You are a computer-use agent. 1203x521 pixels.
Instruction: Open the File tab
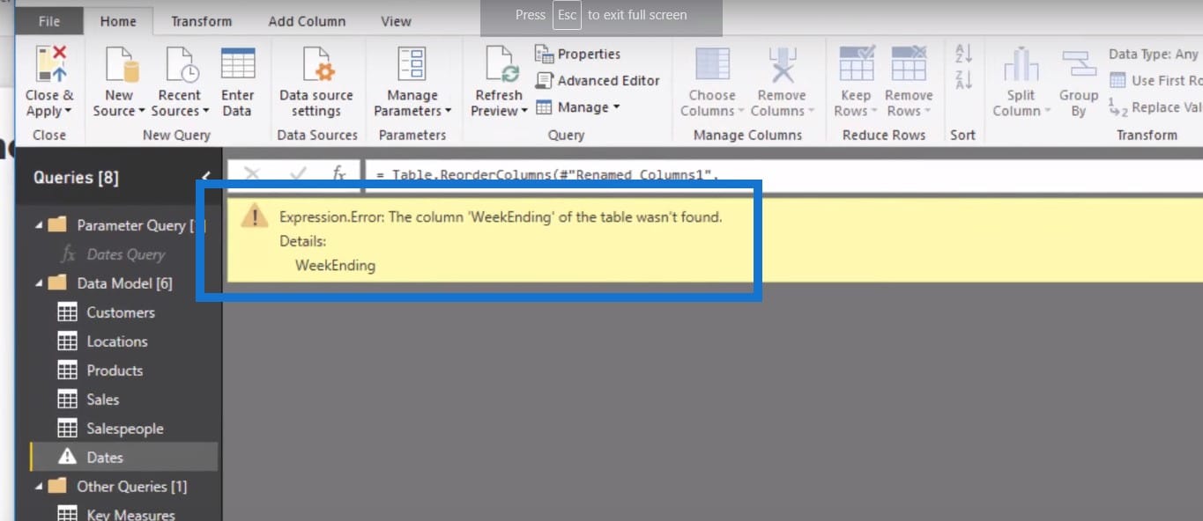click(49, 21)
